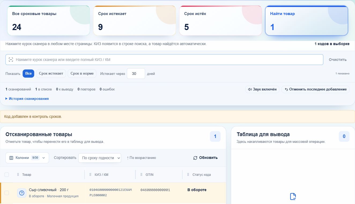Viewport: 355px width, 204px height.
Task: Check the Сыр сливочный row checkbox
Action: coord(7,193)
